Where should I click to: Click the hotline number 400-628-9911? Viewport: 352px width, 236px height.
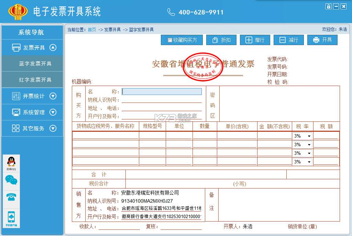click(x=201, y=12)
